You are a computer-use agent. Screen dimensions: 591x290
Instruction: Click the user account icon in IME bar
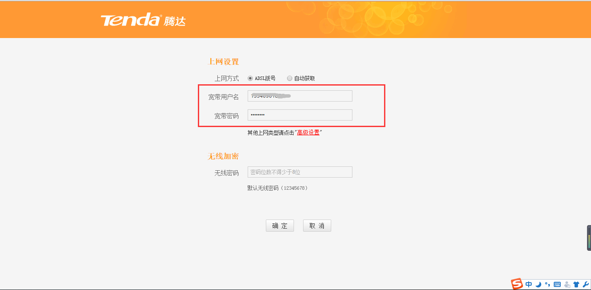567,284
